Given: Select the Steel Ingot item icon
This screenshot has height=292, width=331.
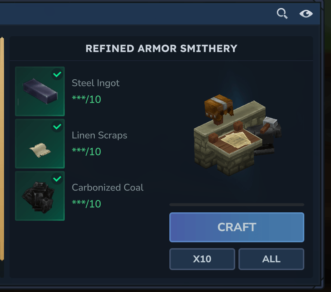Looking at the screenshot, I should pyautogui.click(x=40, y=91).
